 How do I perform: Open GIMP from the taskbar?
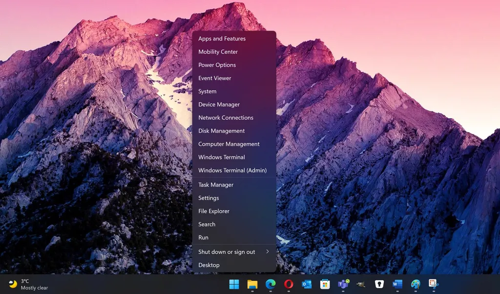[361, 284]
